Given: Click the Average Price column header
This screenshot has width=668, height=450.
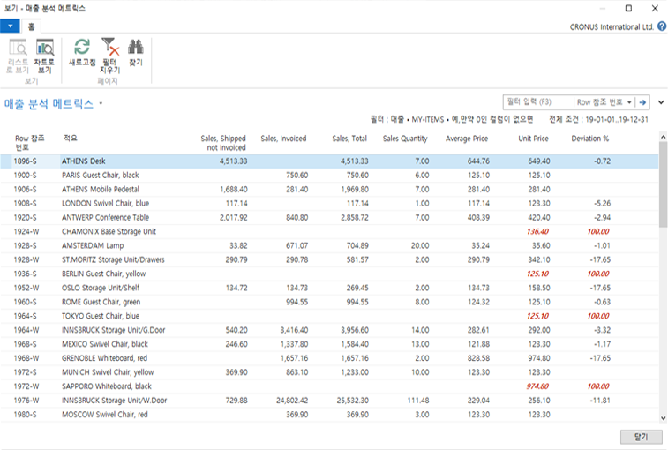Looking at the screenshot, I should 467,139.
